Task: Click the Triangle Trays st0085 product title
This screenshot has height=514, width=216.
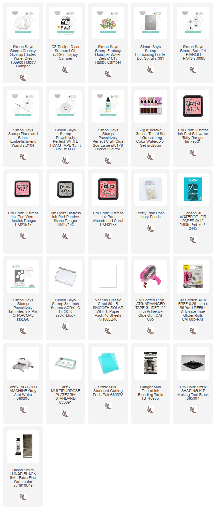Action: point(193,53)
